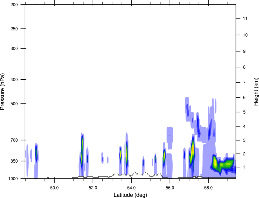The height and width of the screenshot is (198, 259).
Task: Select the 400 pressure tick label
Action: (x=14, y=80)
